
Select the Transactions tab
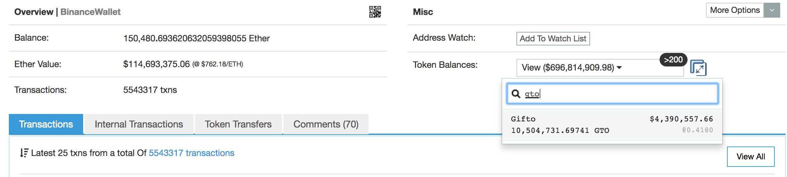click(46, 124)
